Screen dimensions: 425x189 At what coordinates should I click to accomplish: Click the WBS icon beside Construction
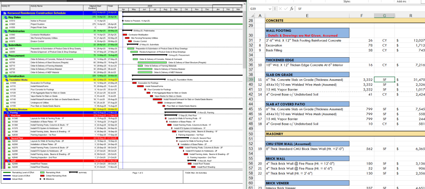click(x=6, y=76)
